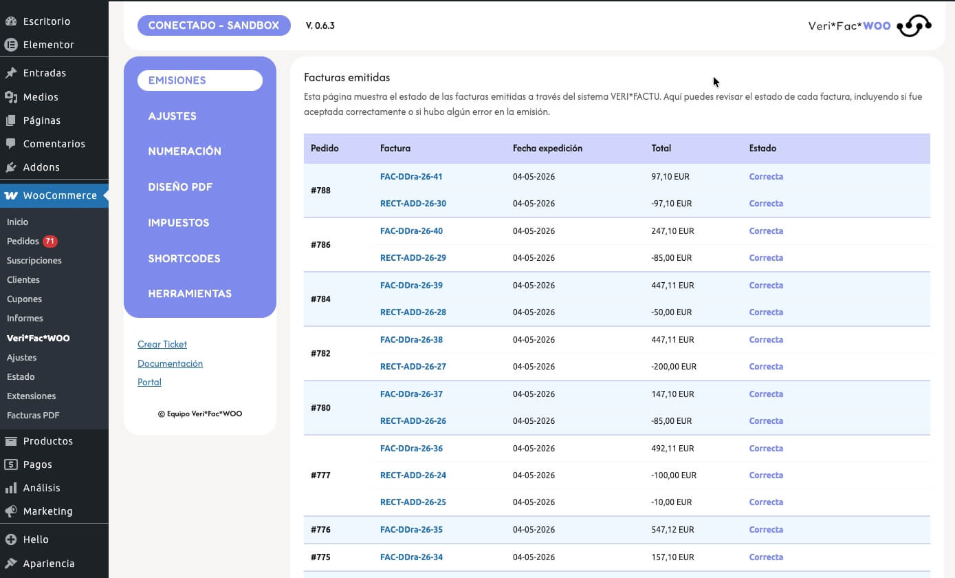Open invoice FAC-DDra-26-41
This screenshot has width=955, height=578.
[411, 177]
